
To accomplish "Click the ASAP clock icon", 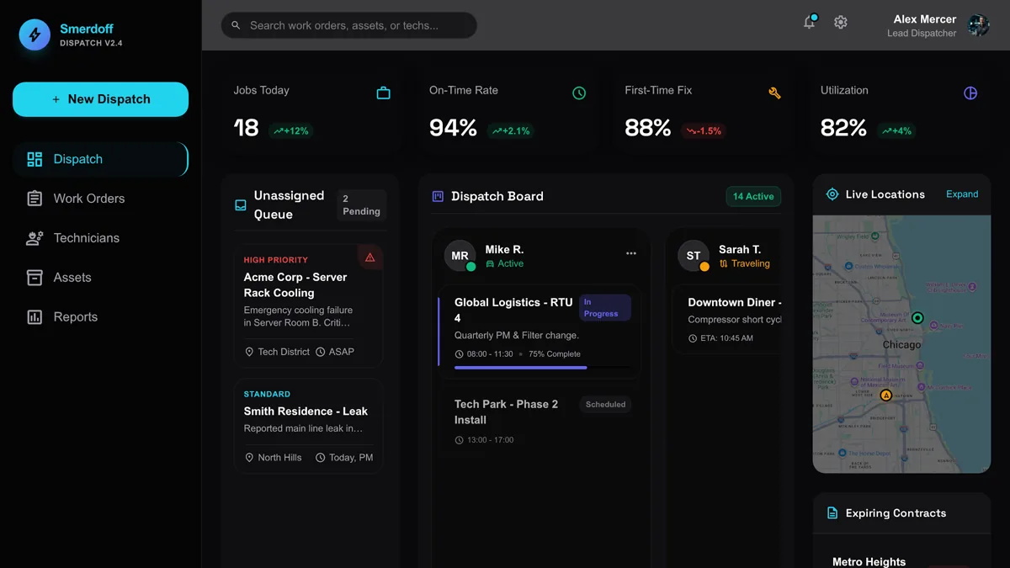I will pos(320,352).
